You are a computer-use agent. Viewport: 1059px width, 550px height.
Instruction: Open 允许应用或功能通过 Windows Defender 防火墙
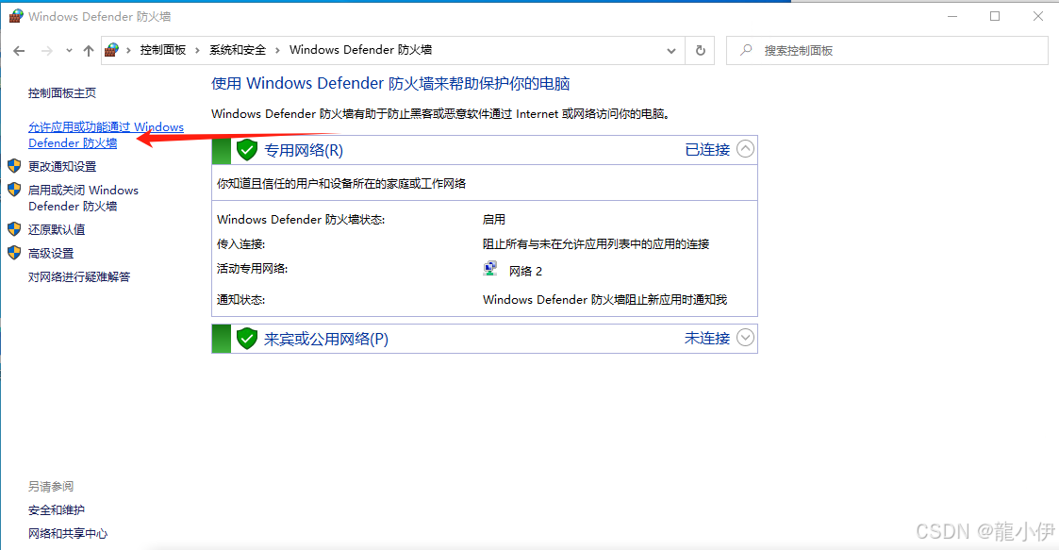tap(106, 135)
